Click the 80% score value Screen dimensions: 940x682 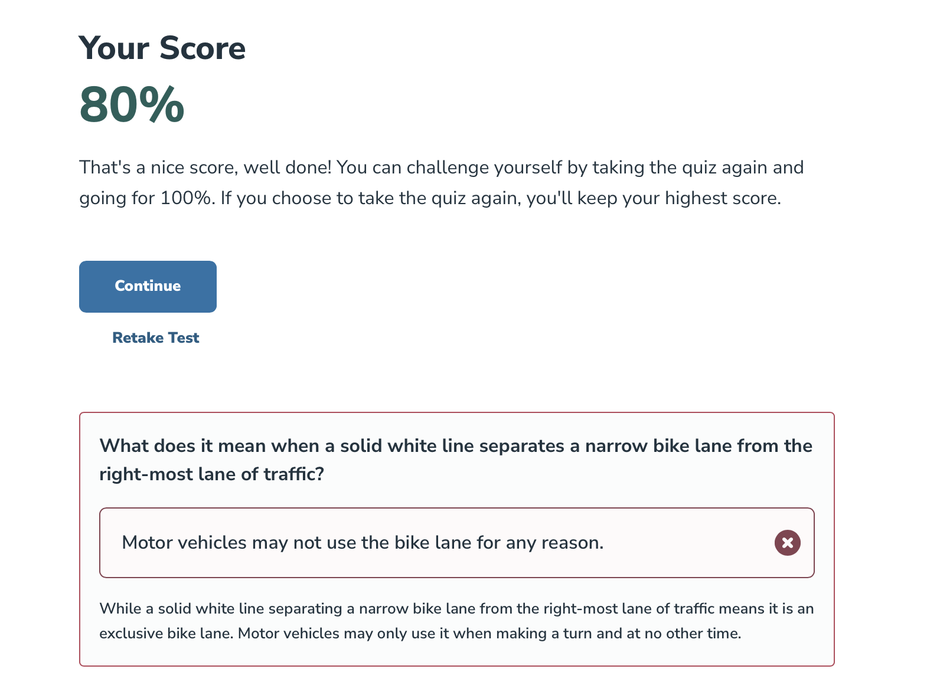click(131, 105)
